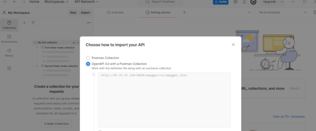Close the import API dialog
Screen dimensions: 316x131
pyautogui.click(x=233, y=45)
